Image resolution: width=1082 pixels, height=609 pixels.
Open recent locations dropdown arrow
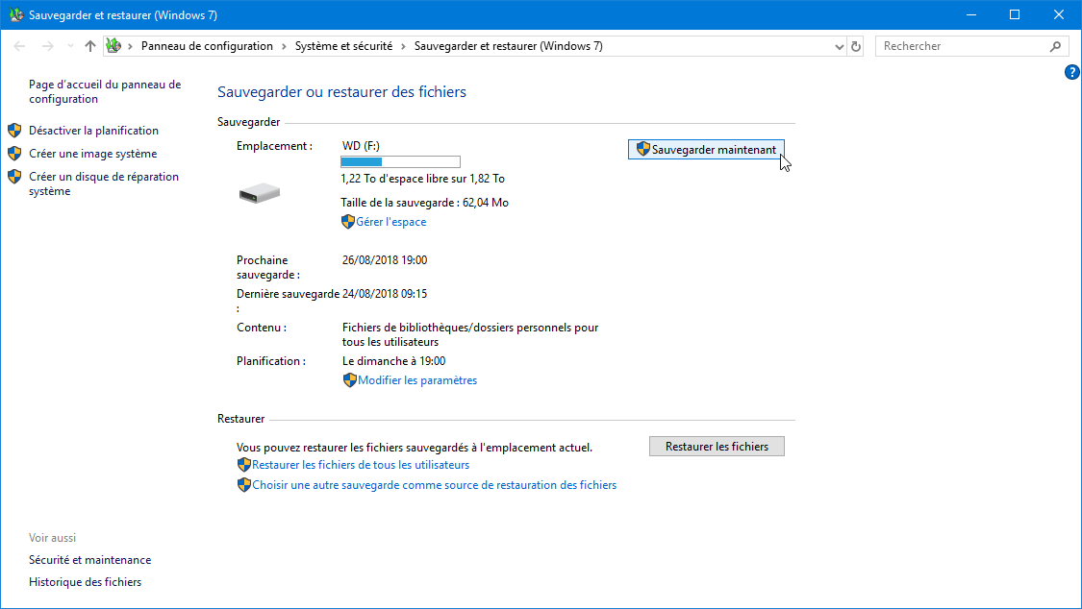pyautogui.click(x=70, y=46)
